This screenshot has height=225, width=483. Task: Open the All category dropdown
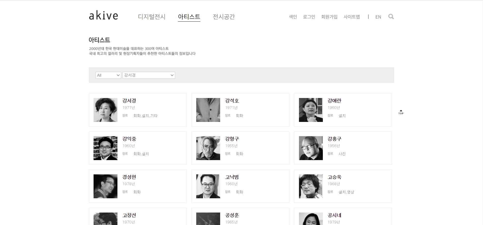pyautogui.click(x=108, y=75)
